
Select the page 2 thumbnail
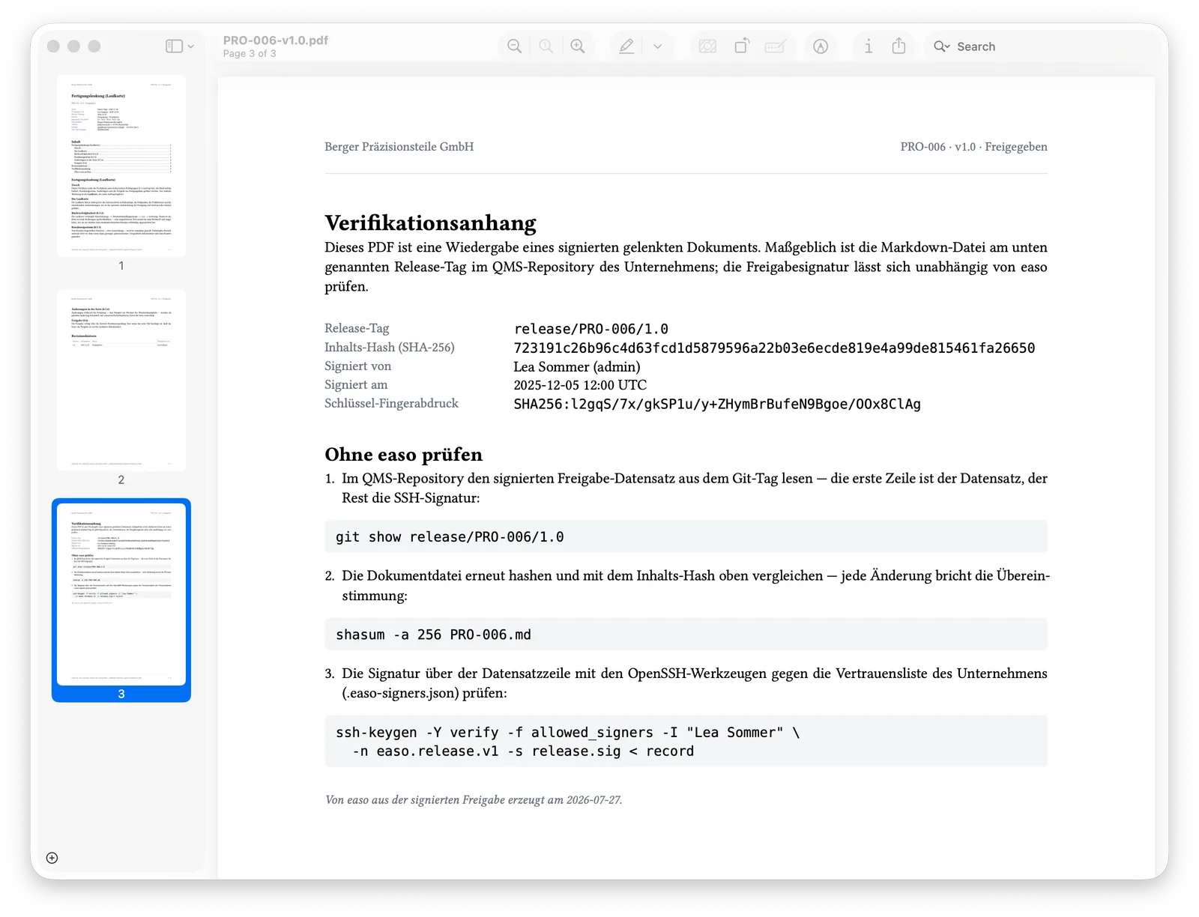tap(121, 381)
